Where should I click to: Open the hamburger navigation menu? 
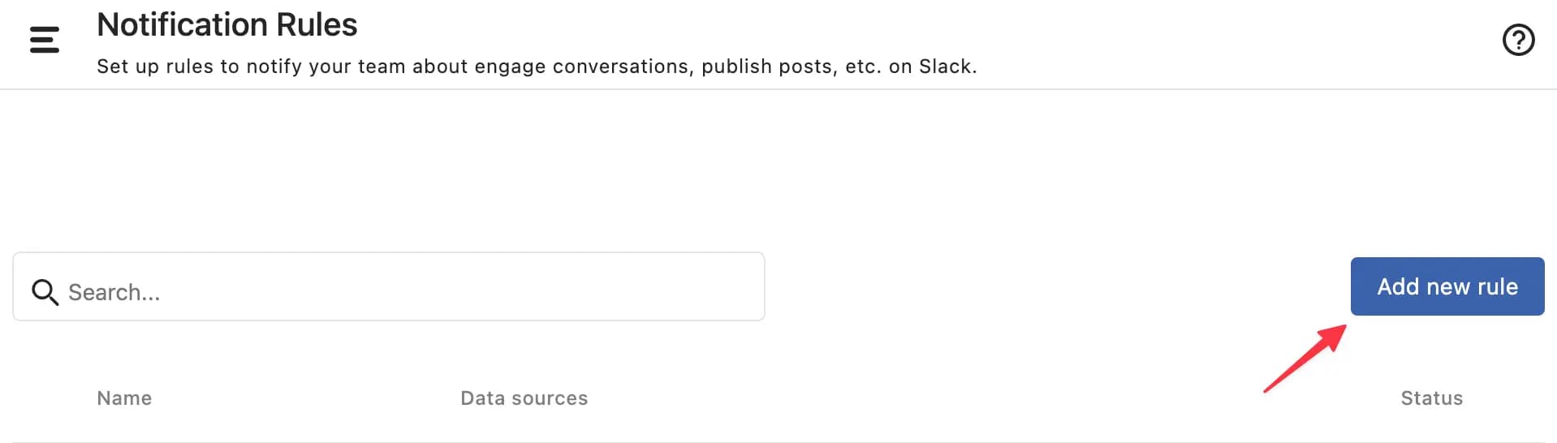point(45,40)
